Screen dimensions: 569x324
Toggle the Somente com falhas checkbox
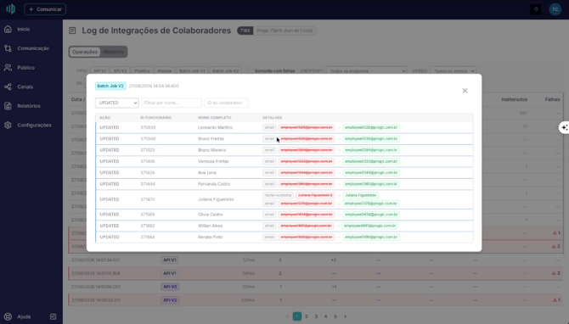(x=250, y=70)
